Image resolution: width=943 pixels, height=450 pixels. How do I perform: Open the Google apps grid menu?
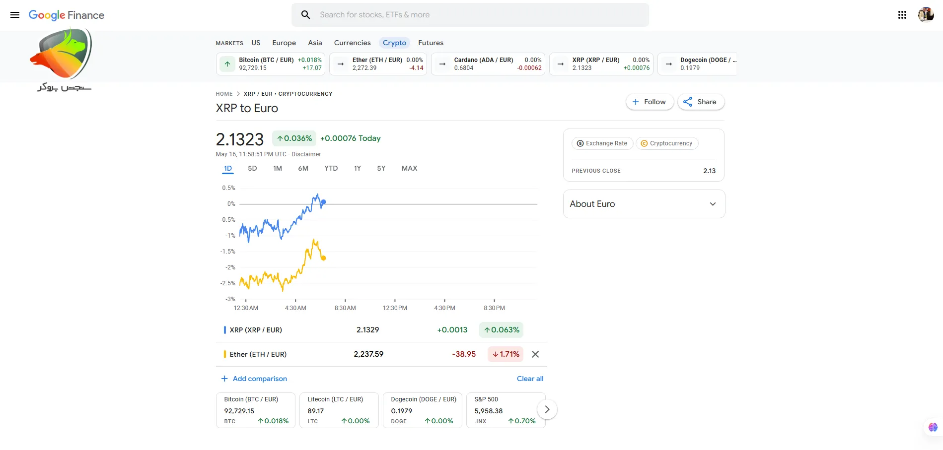(x=902, y=14)
